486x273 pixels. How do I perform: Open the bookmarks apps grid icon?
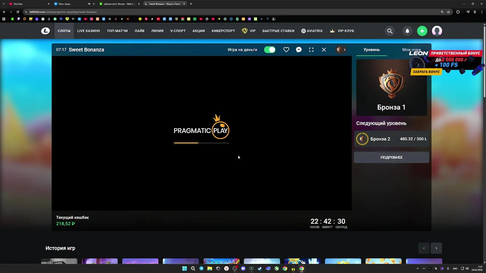pyautogui.click(x=4, y=19)
